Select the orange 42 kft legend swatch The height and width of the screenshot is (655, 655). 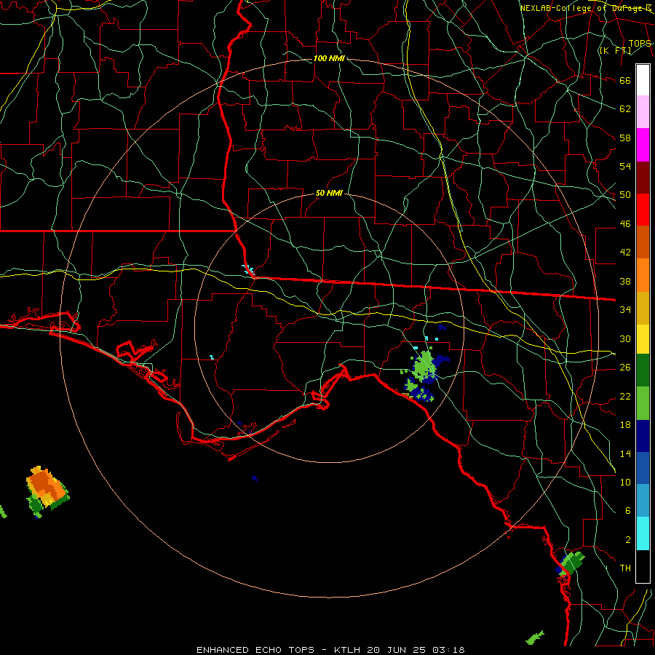(x=643, y=275)
